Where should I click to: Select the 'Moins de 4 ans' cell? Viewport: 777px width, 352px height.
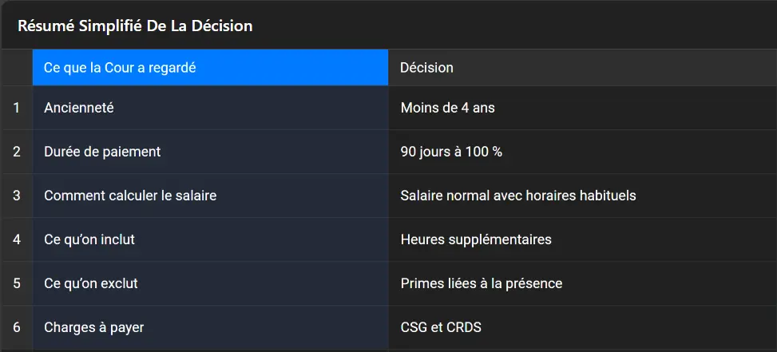581,108
